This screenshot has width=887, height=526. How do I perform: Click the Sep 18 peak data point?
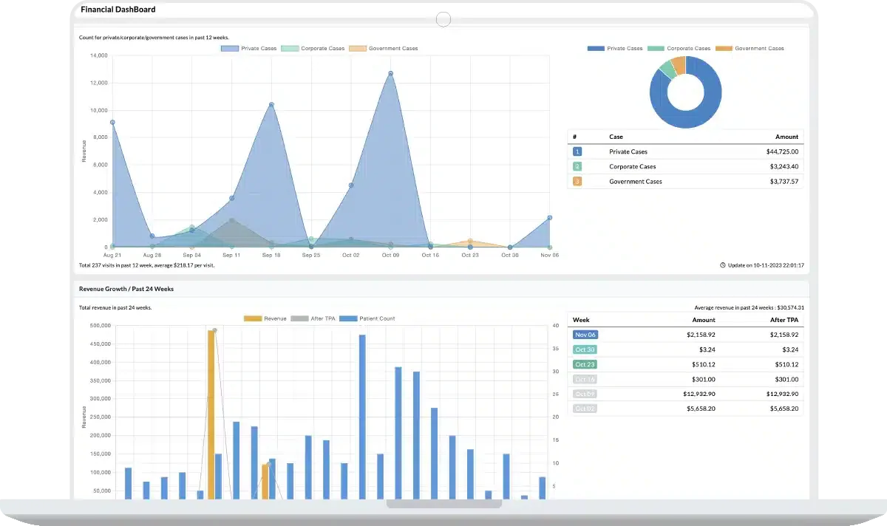[x=271, y=104]
